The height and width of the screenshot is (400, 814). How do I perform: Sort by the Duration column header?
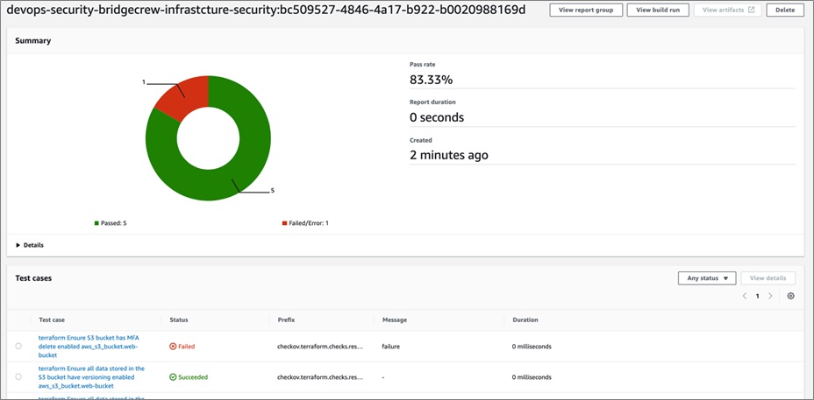click(x=525, y=319)
